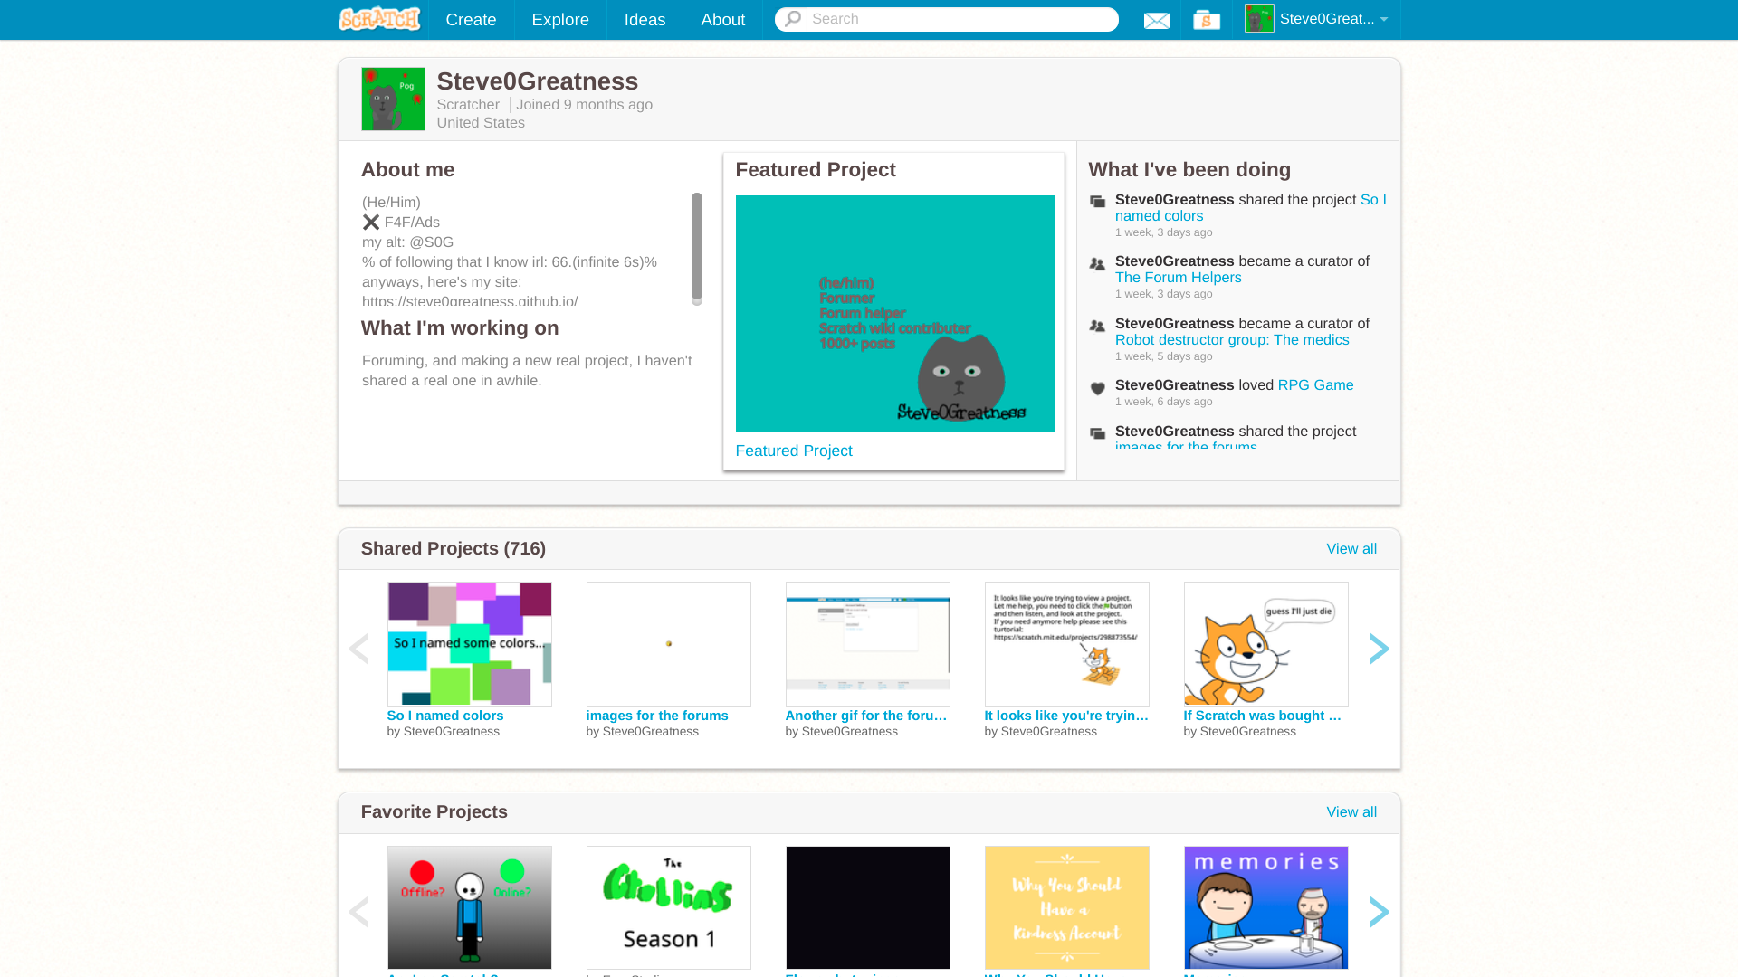Click the user avatar in navigation bar
This screenshot has width=1738, height=977.
pos(1259,18)
